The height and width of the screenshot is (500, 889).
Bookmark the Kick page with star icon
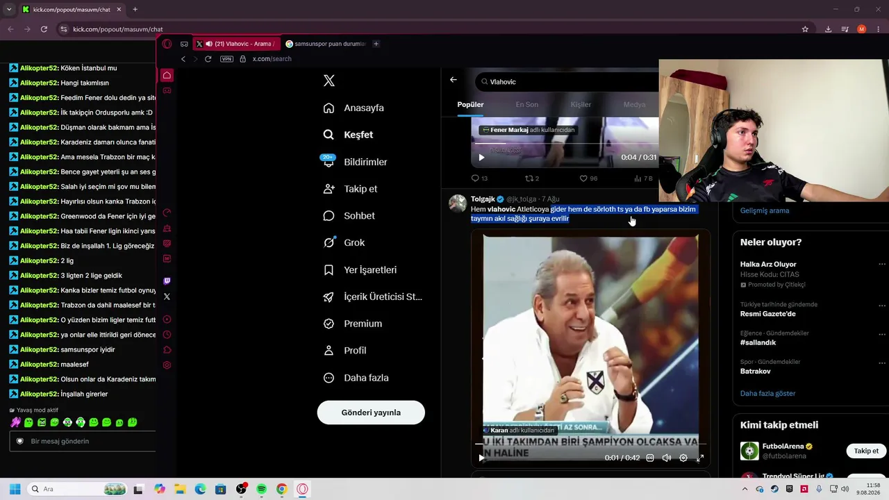pyautogui.click(x=805, y=29)
